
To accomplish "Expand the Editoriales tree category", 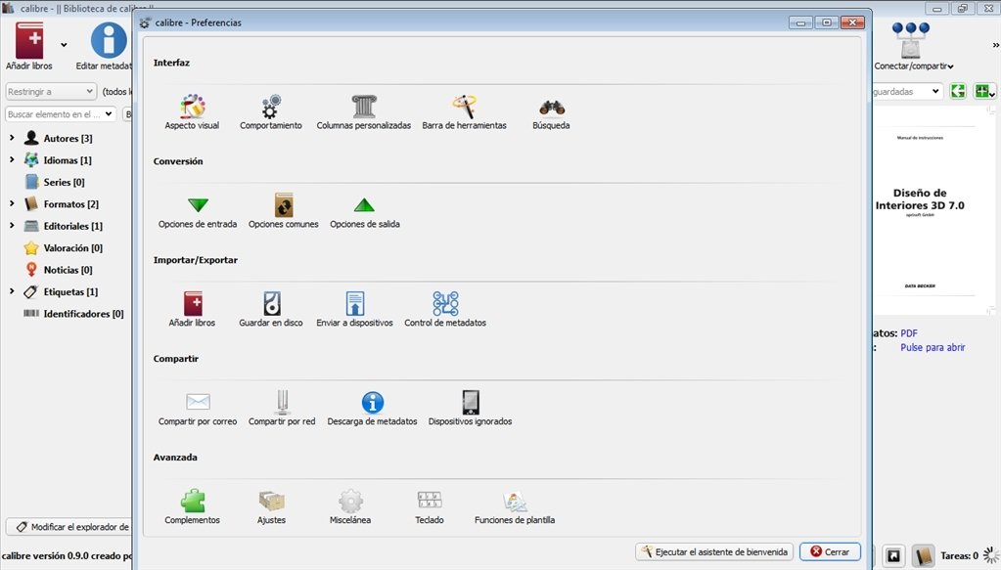I will (12, 226).
